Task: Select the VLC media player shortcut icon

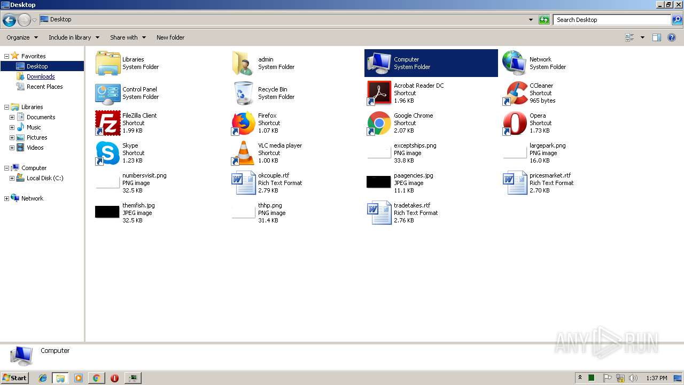Action: 243,153
